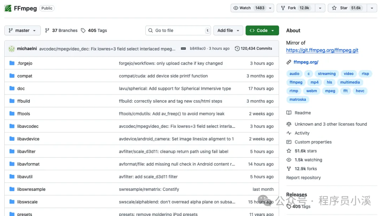The width and height of the screenshot is (383, 216).
Task: Click the watching eye icon in About
Action: [x=289, y=160]
